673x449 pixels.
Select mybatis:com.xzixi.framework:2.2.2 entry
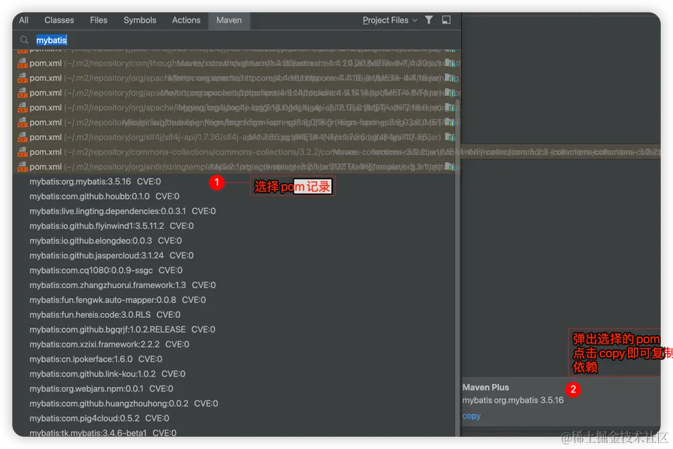click(x=109, y=344)
